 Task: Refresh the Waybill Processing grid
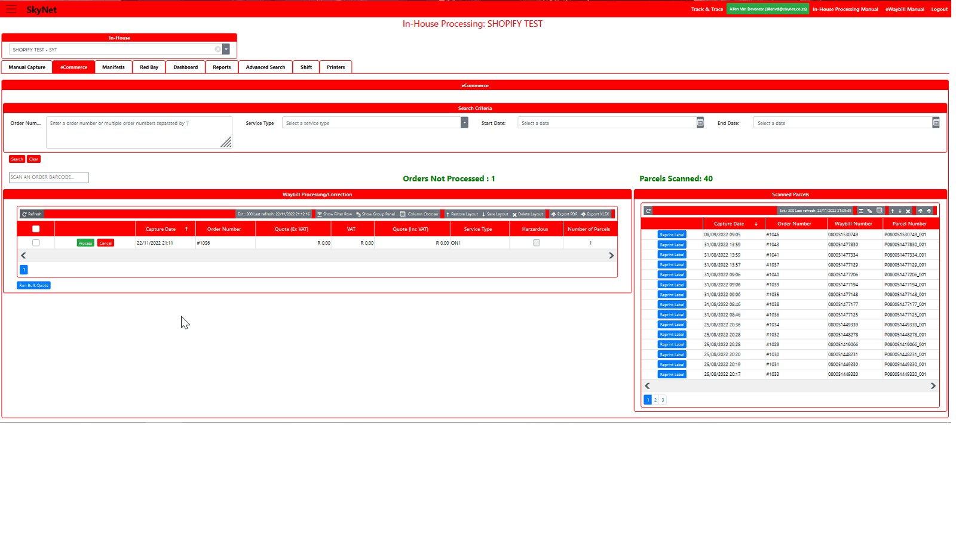point(32,214)
